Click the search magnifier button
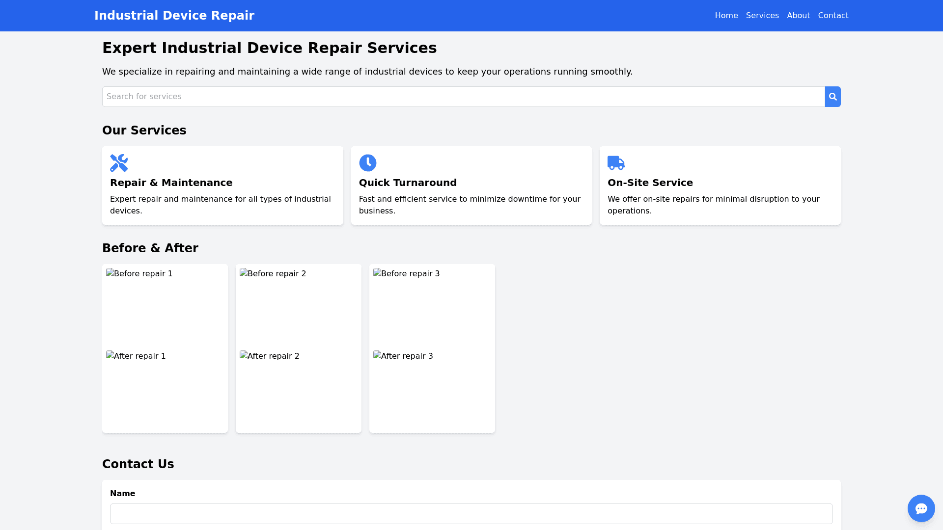Image resolution: width=943 pixels, height=530 pixels. 832,97
